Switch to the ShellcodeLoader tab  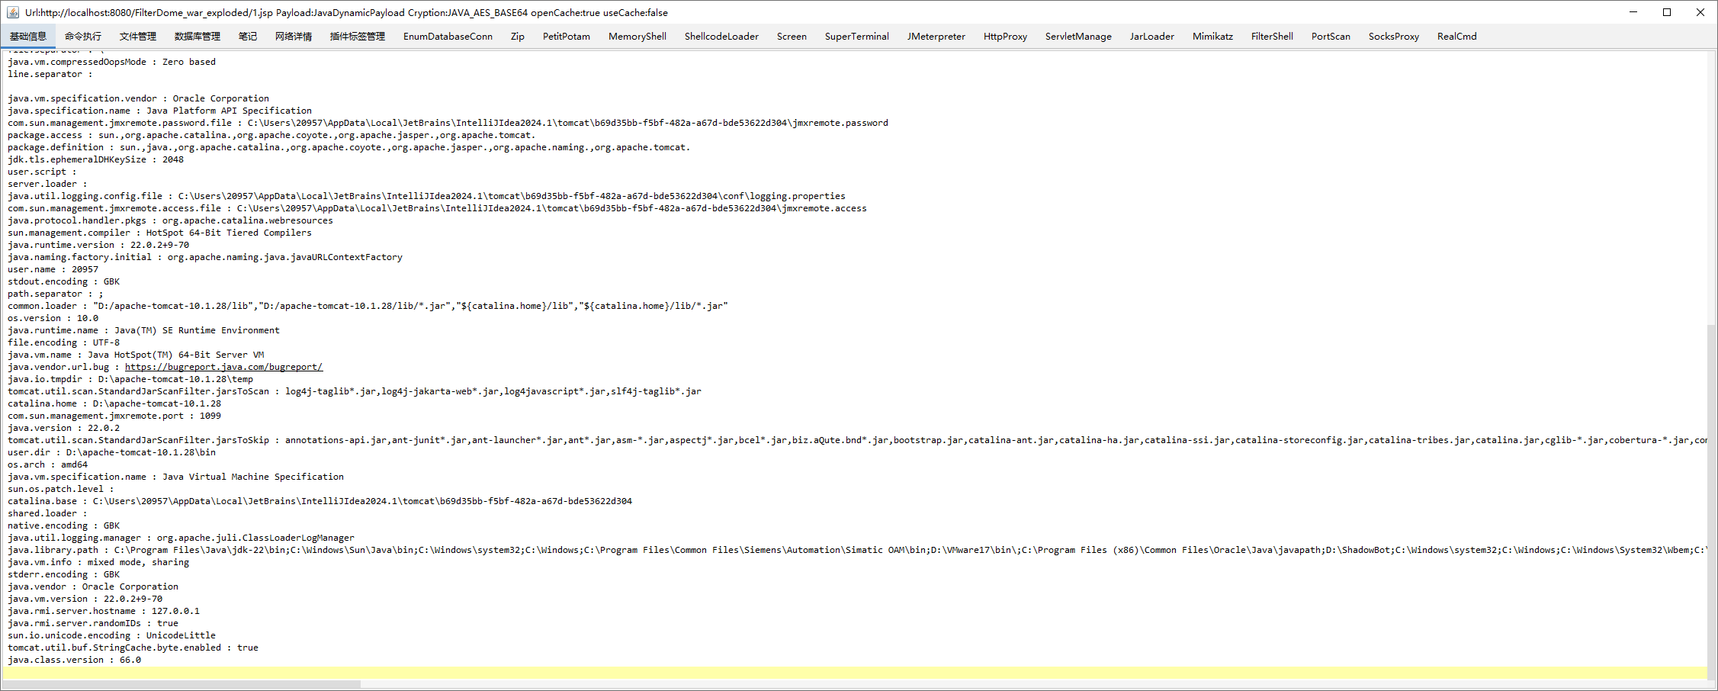click(x=721, y=37)
